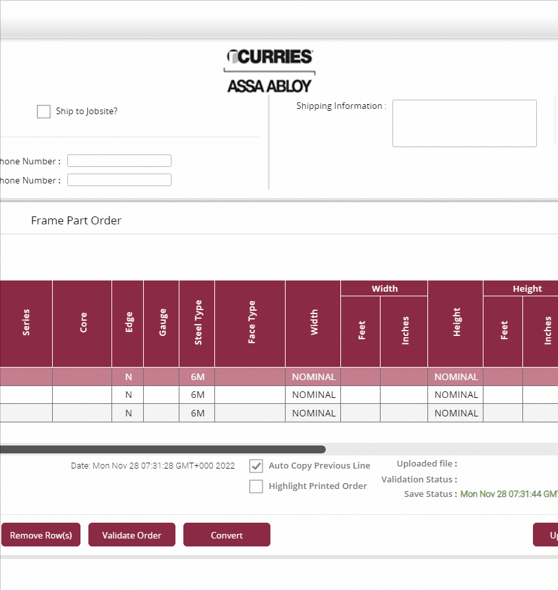The height and width of the screenshot is (590, 558).
Task: Click the first Phone Number field
Action: click(x=119, y=161)
